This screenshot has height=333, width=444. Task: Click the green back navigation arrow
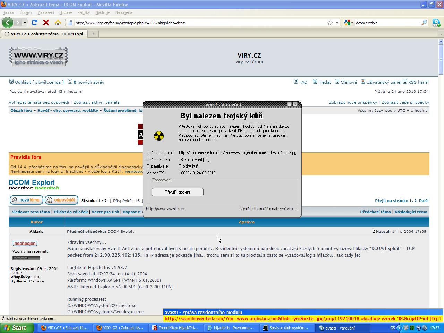[x=8, y=23]
